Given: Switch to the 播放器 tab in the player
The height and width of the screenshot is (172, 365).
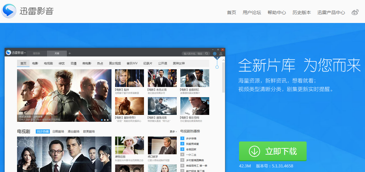Looking at the screenshot, I should tap(36, 54).
